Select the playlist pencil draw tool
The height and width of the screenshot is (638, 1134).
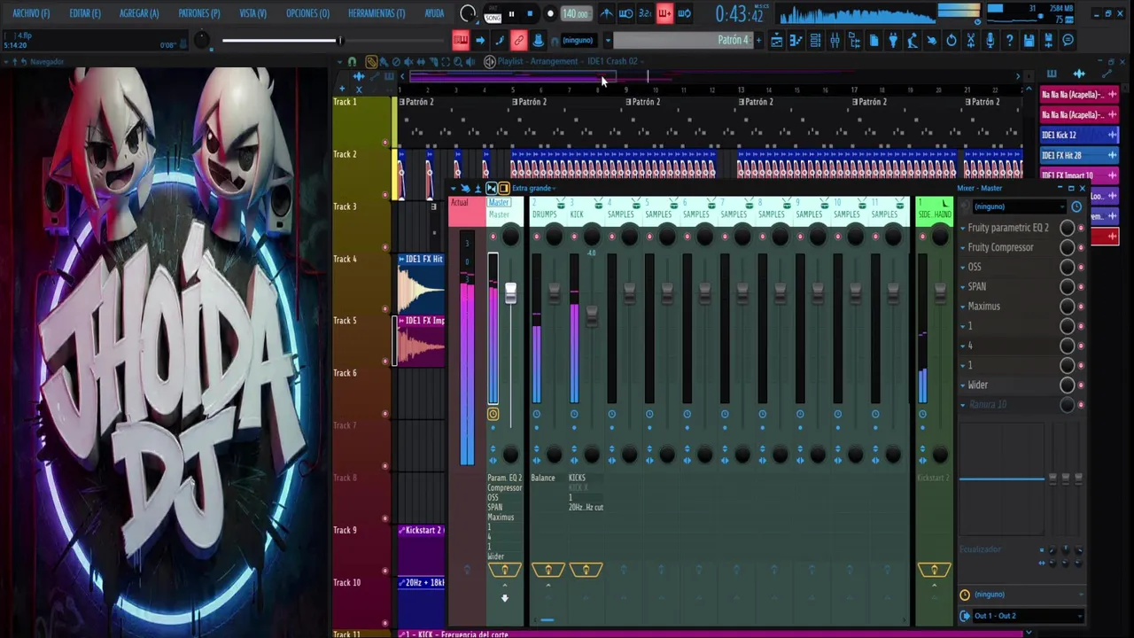click(371, 61)
